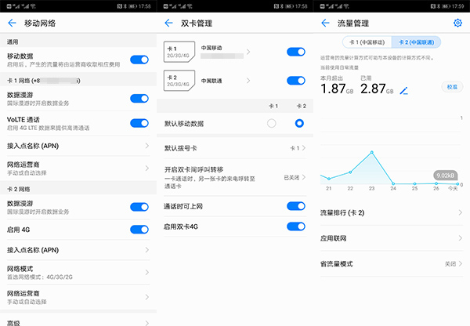Select 卡 1 radio for 默认移动数据
This screenshot has width=470, height=326.
272,124
